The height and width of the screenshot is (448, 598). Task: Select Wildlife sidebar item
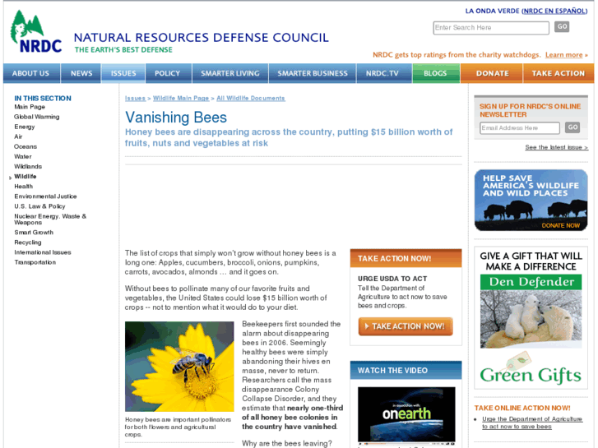25,176
